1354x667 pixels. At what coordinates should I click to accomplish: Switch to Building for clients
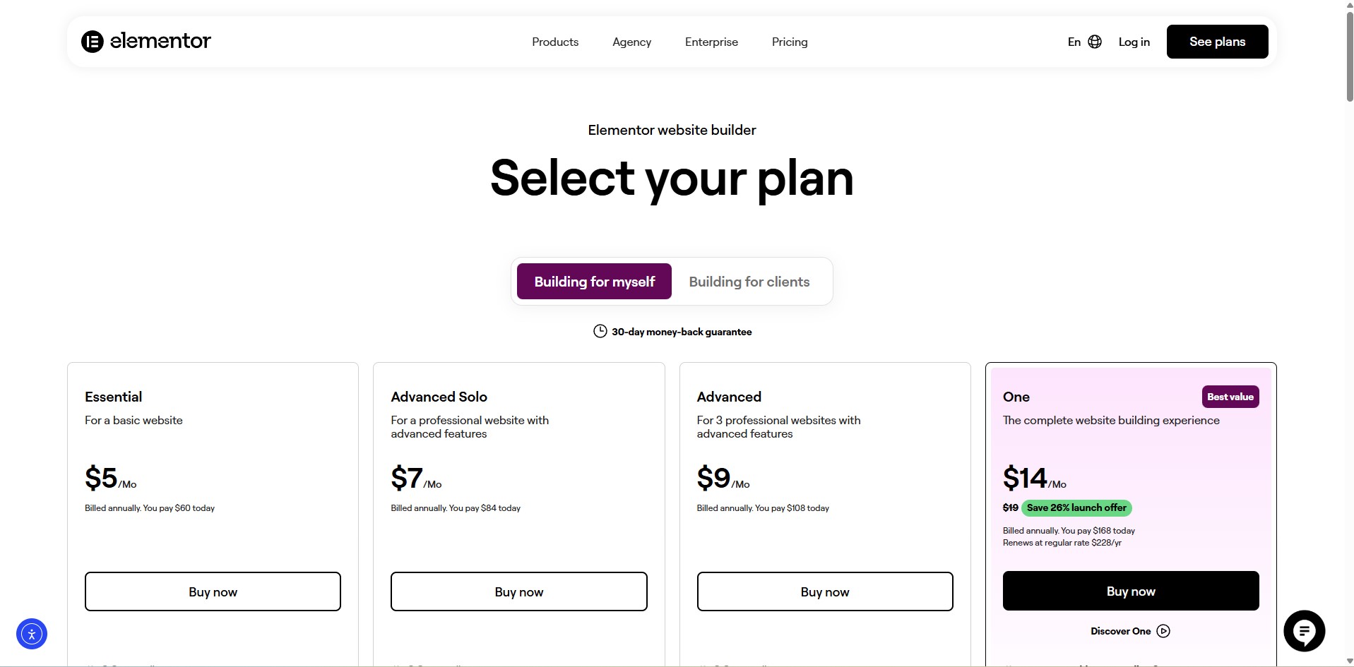click(x=749, y=282)
